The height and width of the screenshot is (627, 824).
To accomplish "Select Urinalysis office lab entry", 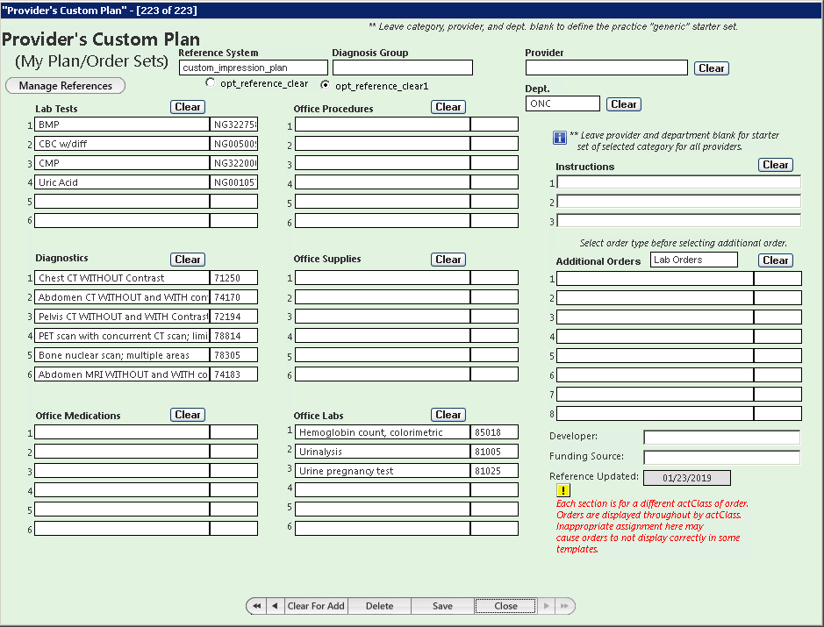I will (x=383, y=451).
